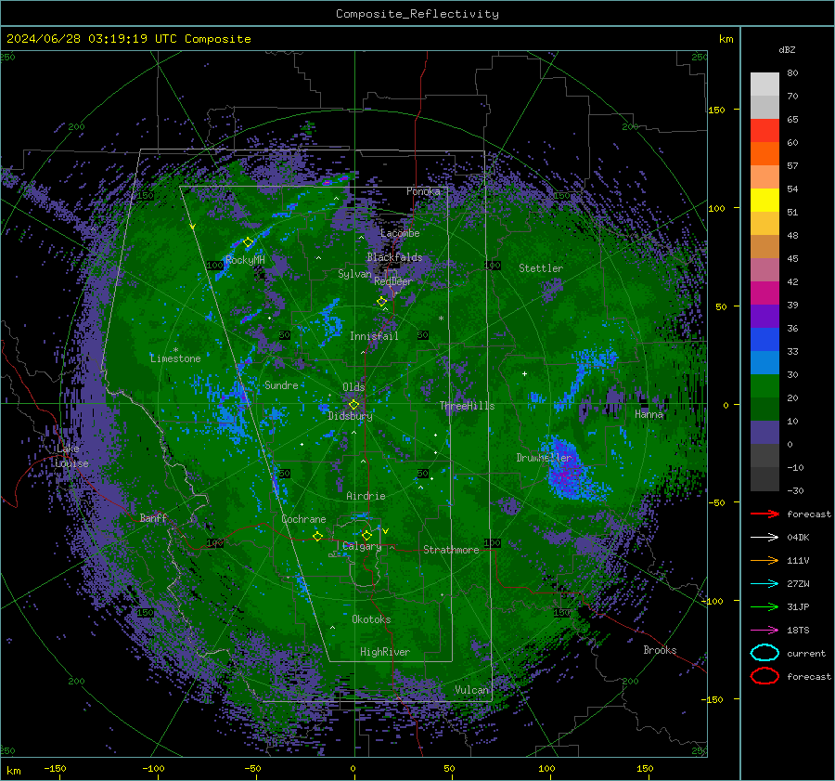Viewport: 835px width, 781px height.
Task: Click the Strathmore label on map
Action: (x=451, y=550)
